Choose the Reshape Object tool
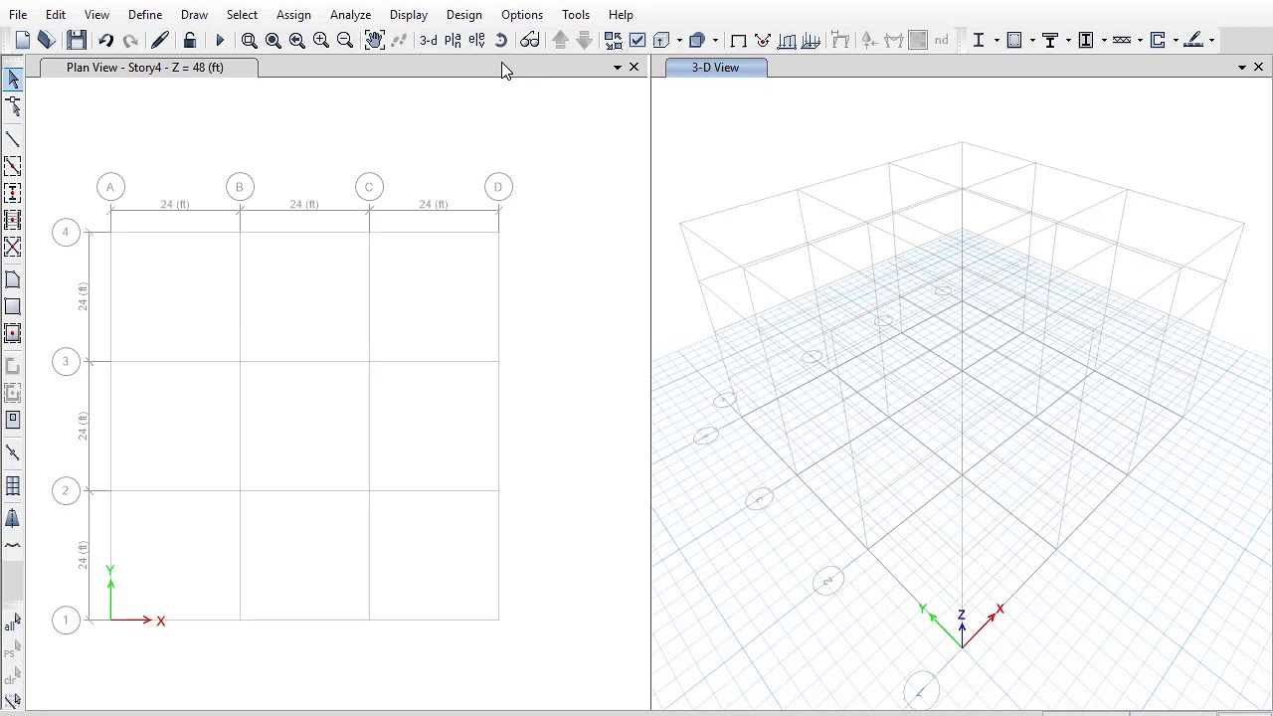 (x=13, y=106)
